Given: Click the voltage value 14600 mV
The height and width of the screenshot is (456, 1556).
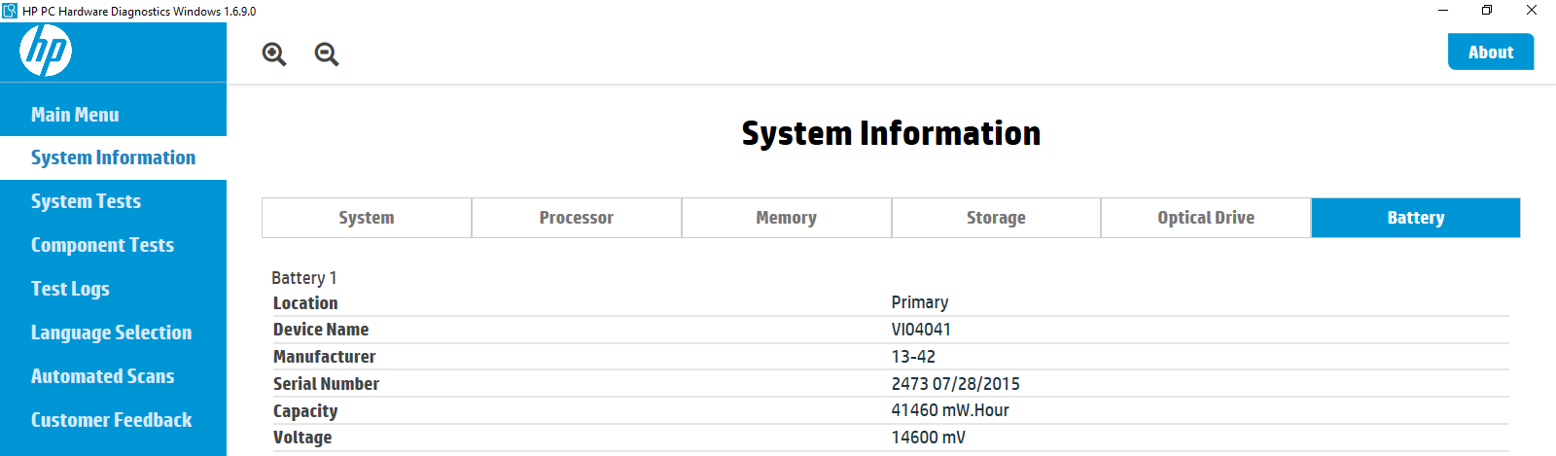Looking at the screenshot, I should (x=929, y=438).
